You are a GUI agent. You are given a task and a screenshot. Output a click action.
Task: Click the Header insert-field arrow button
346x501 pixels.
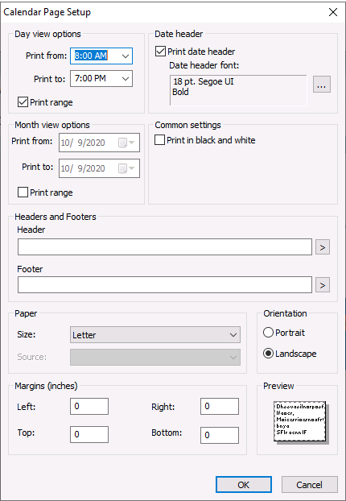323,247
